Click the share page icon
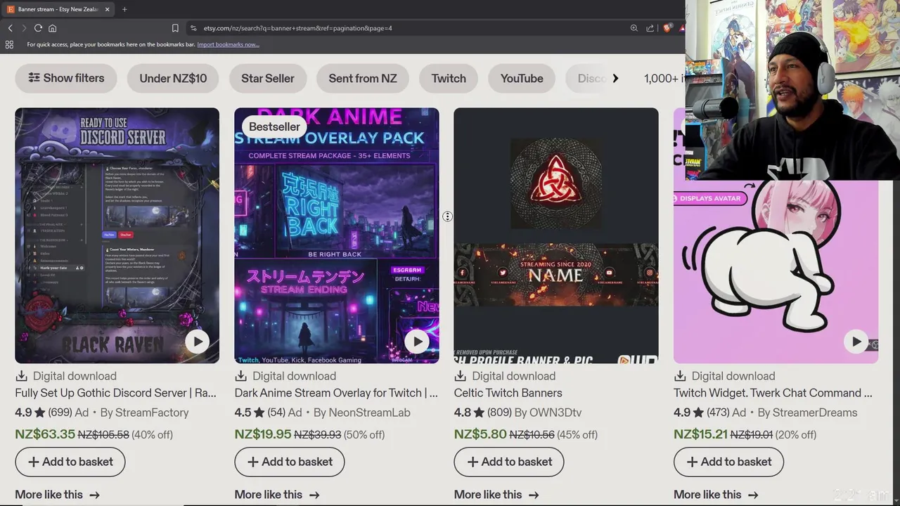900x506 pixels. point(650,28)
